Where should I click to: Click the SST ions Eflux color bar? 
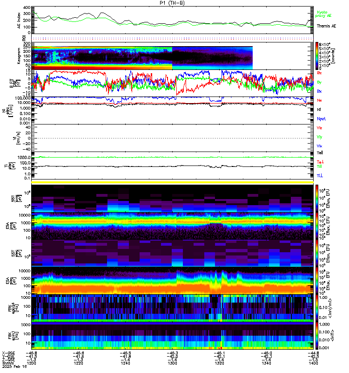pyautogui.click(x=317, y=199)
